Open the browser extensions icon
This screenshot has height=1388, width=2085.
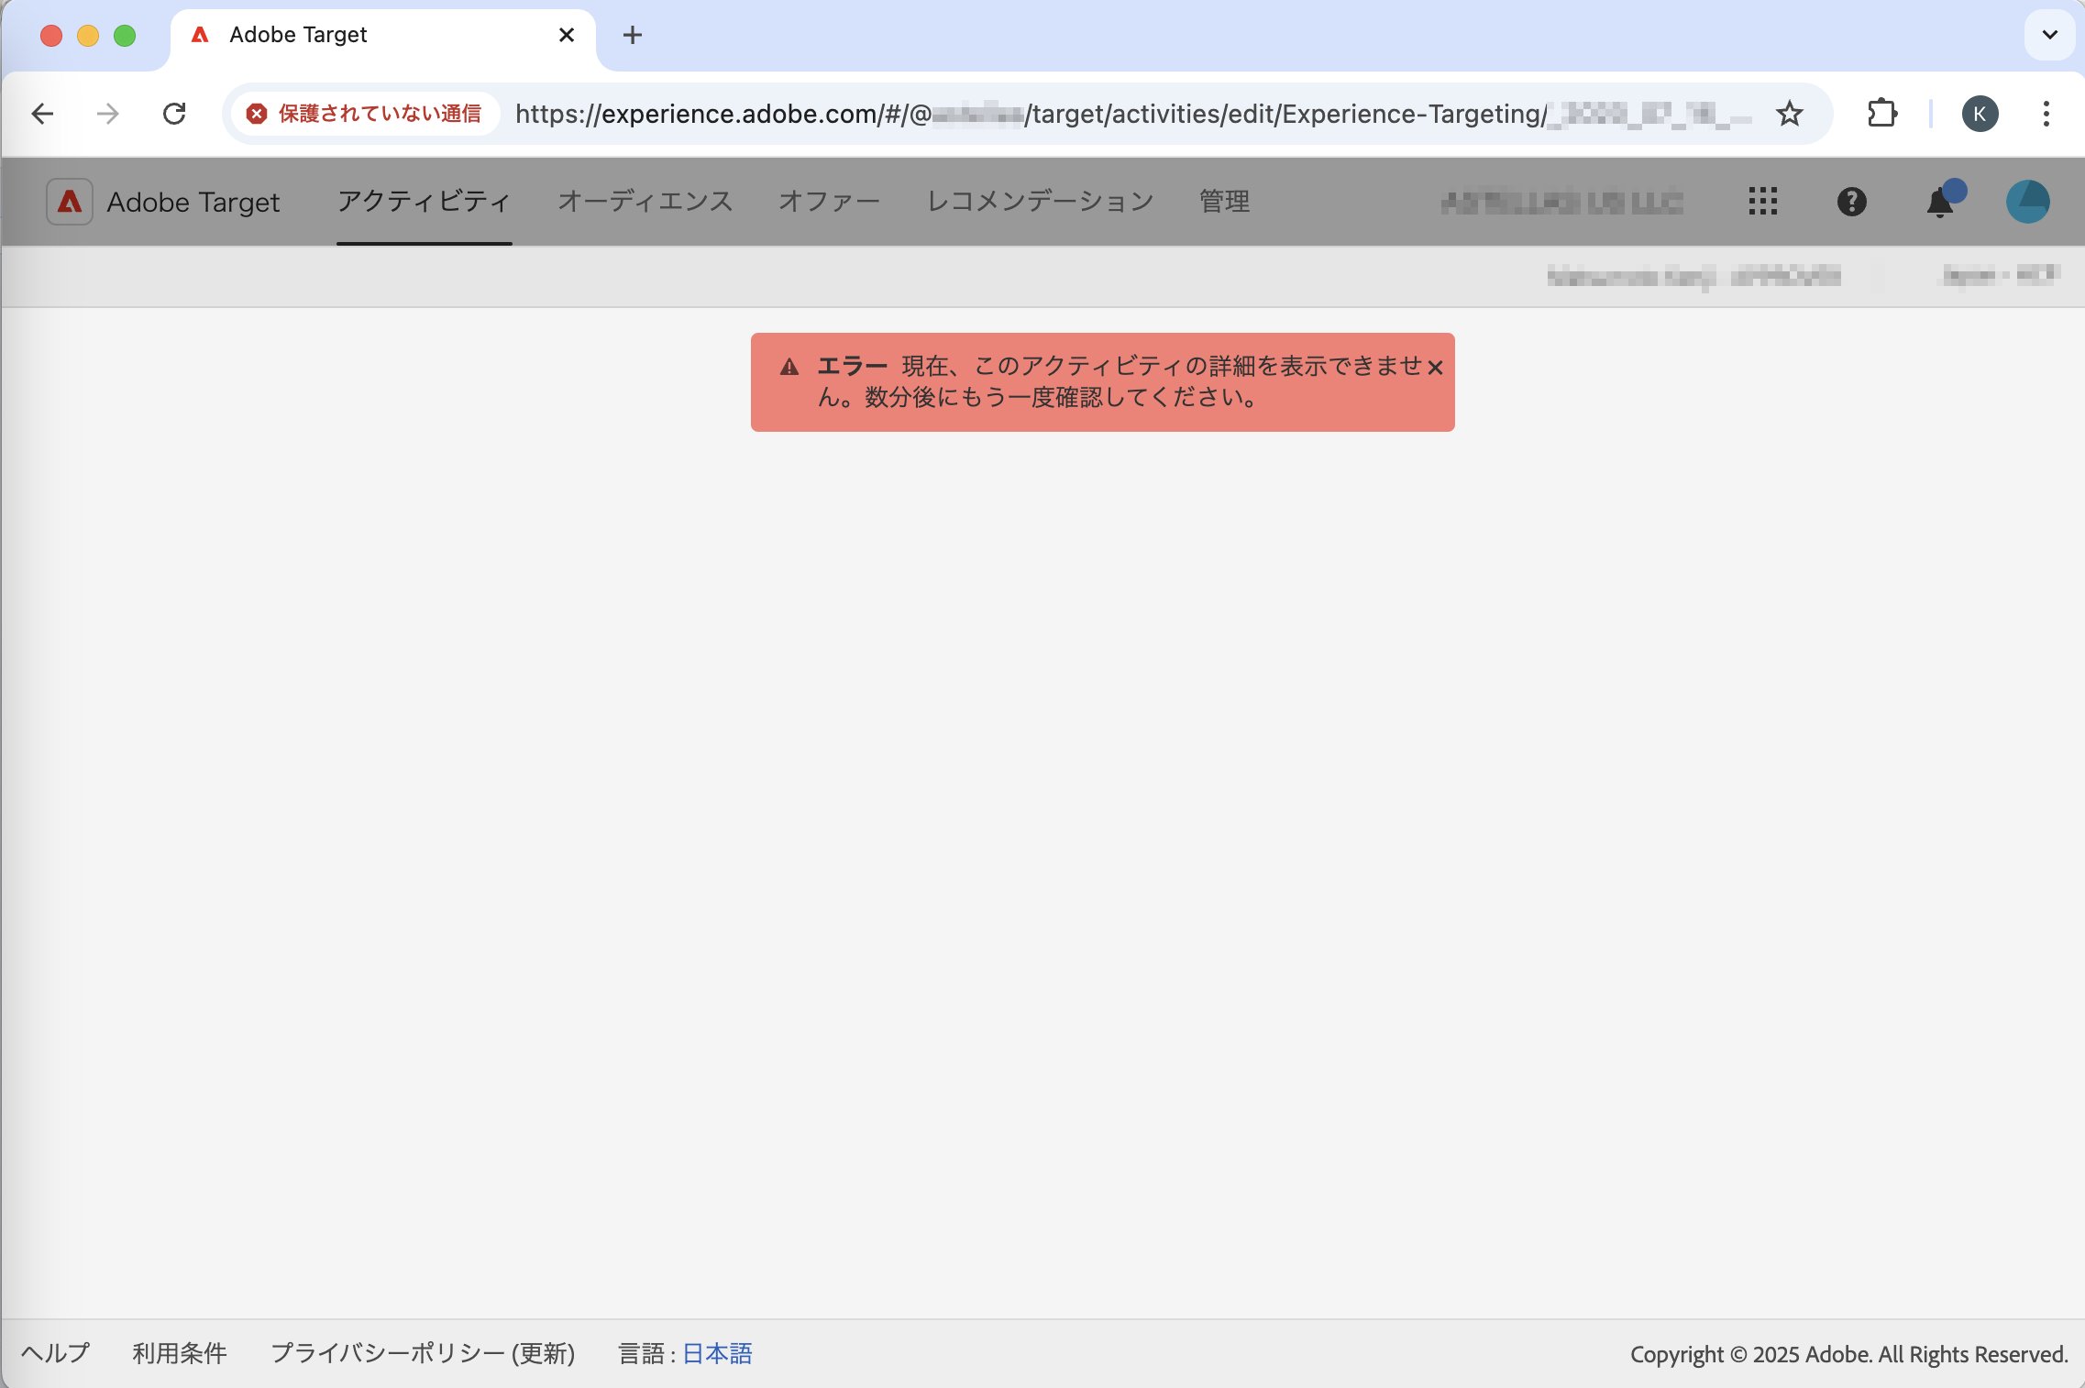(x=1881, y=112)
